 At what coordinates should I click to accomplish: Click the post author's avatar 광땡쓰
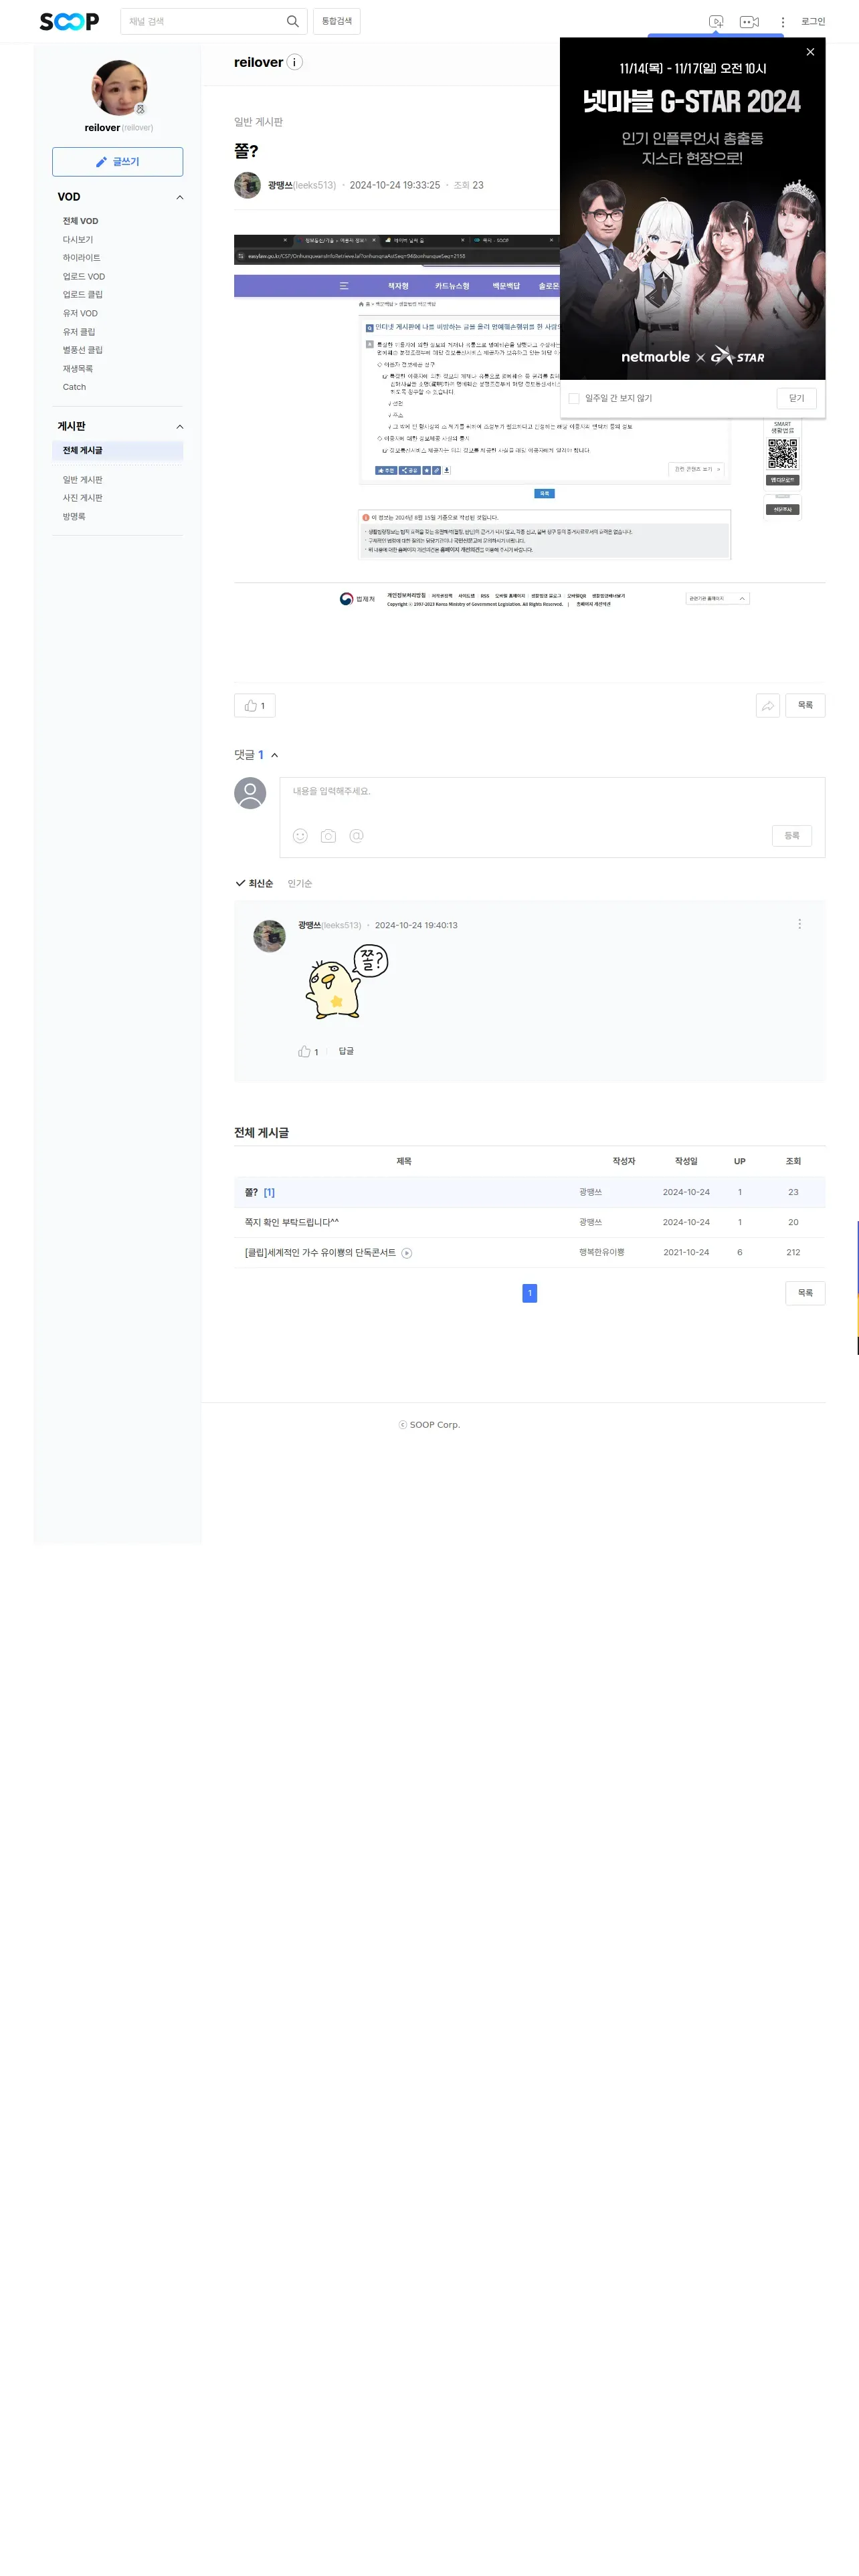(247, 185)
